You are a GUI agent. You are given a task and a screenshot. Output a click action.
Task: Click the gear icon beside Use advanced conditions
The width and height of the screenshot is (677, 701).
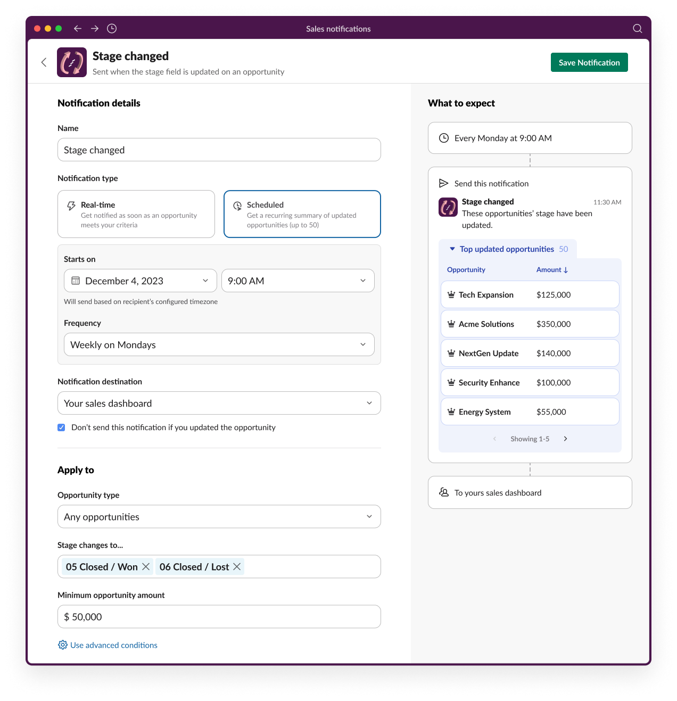(62, 645)
